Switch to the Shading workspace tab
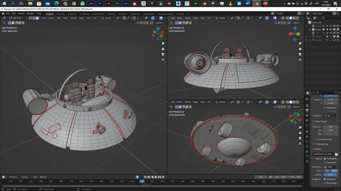The image size is (341, 191). point(111,14)
